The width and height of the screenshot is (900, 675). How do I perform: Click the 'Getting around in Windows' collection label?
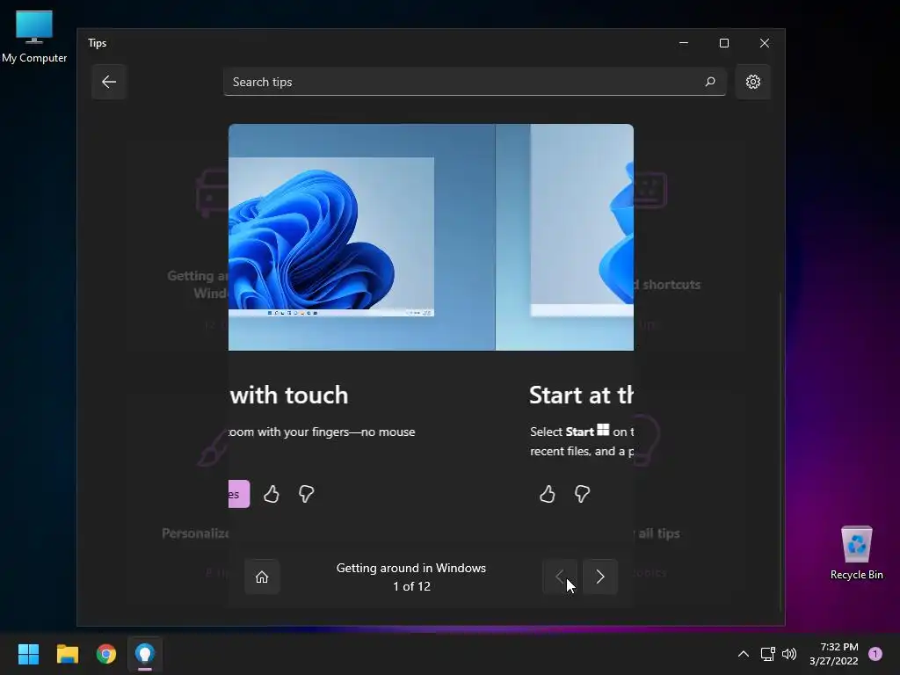[411, 568]
